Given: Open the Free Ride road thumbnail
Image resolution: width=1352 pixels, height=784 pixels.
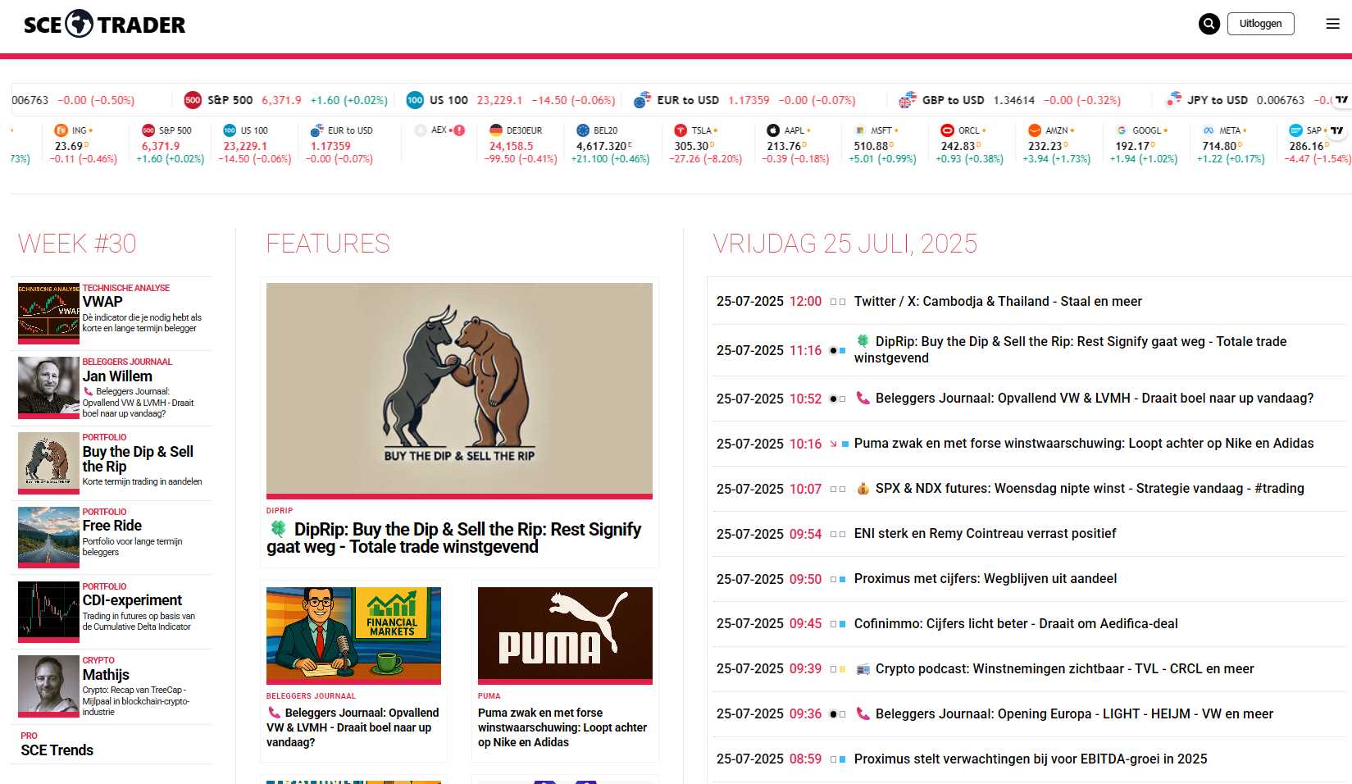Looking at the screenshot, I should (48, 537).
